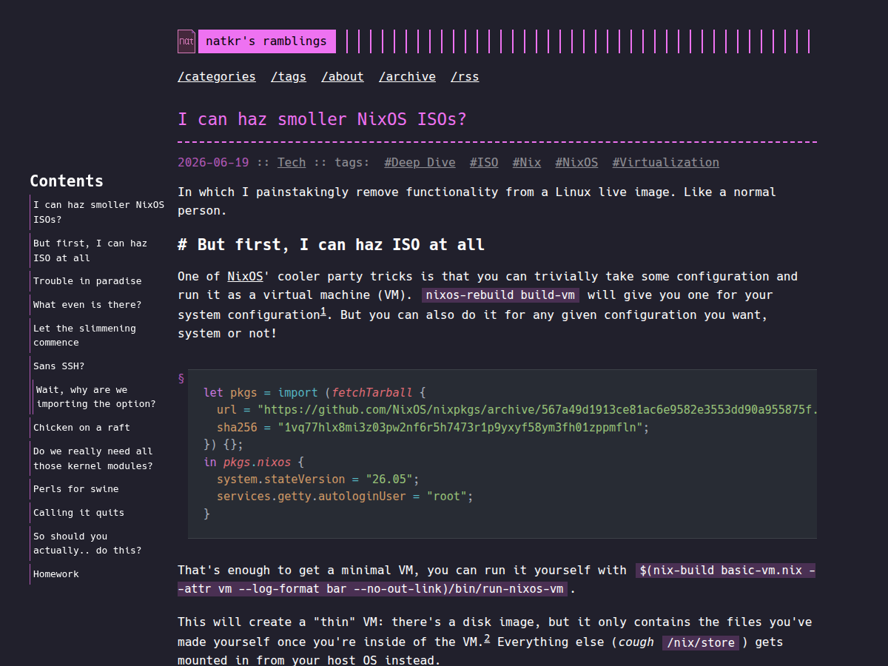The width and height of the screenshot is (888, 666).
Task: Select the #Deep Dive tag
Action: pos(420,163)
